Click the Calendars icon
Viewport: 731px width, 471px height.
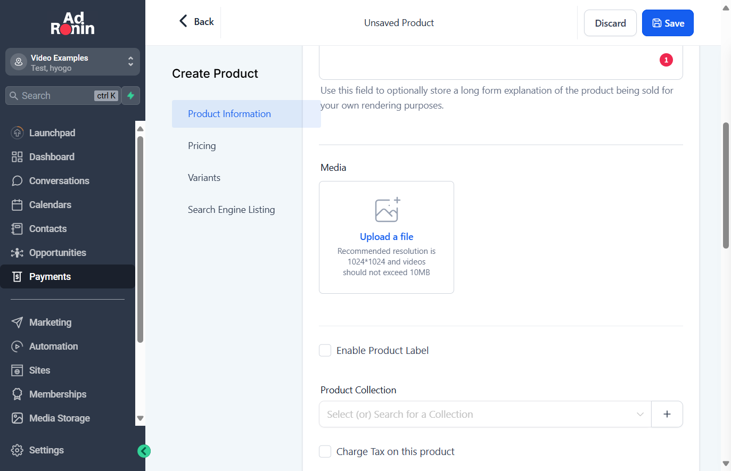tap(17, 204)
